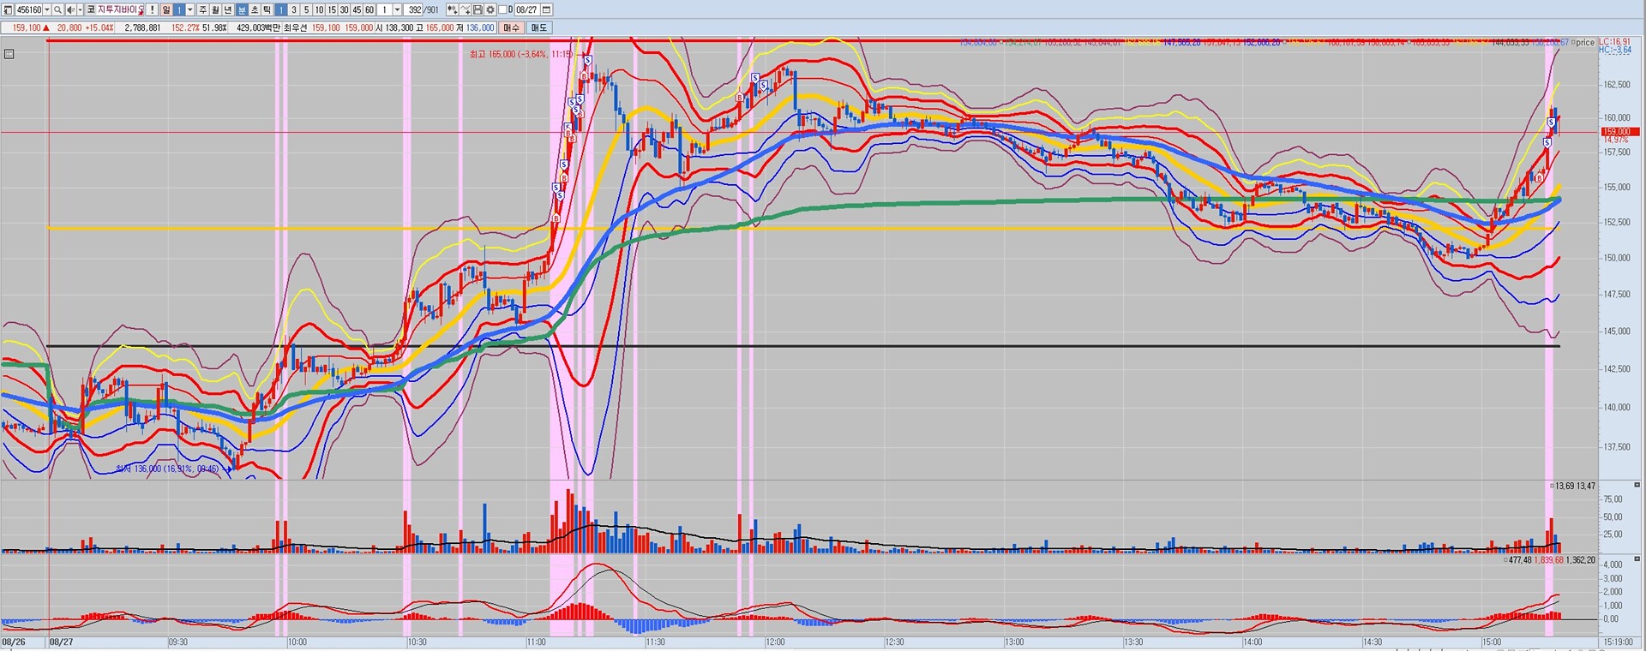The height and width of the screenshot is (651, 1646).
Task: Save chart with the floppy disk icon
Action: 478,9
